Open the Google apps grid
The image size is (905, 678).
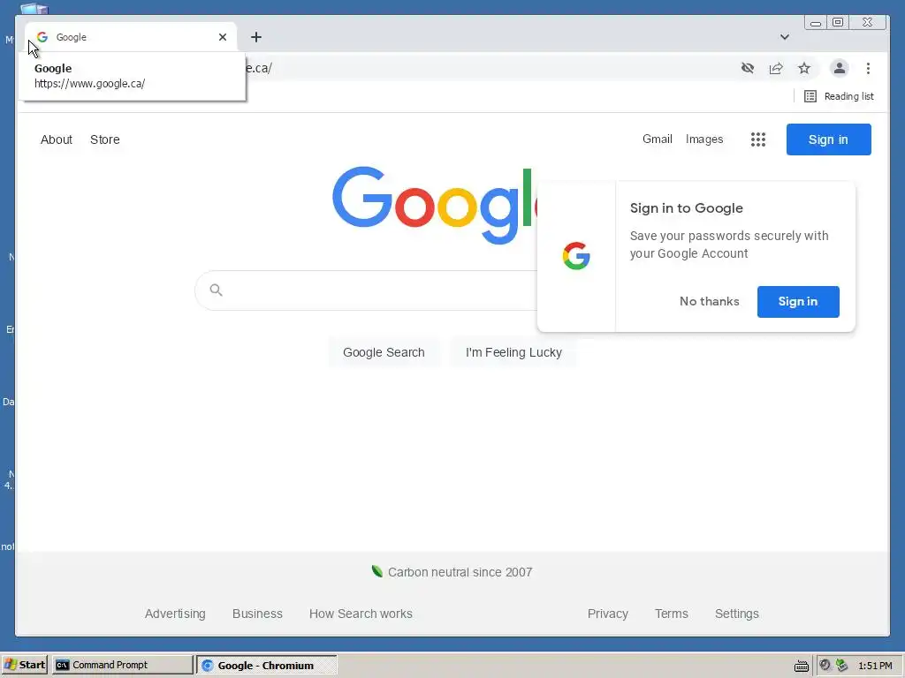757,139
